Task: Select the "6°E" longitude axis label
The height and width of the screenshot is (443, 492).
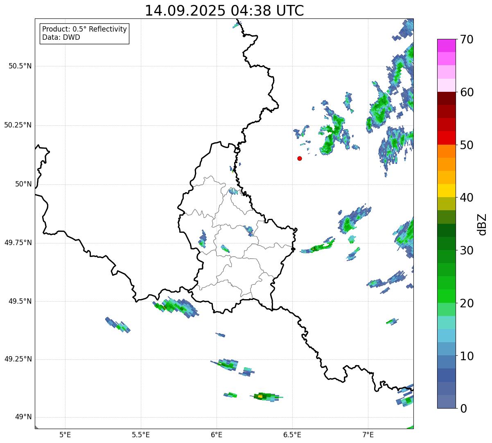Action: 217,434
